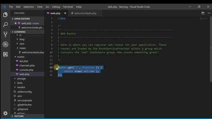
Task: Open the Extensions view
Action: tap(5, 54)
